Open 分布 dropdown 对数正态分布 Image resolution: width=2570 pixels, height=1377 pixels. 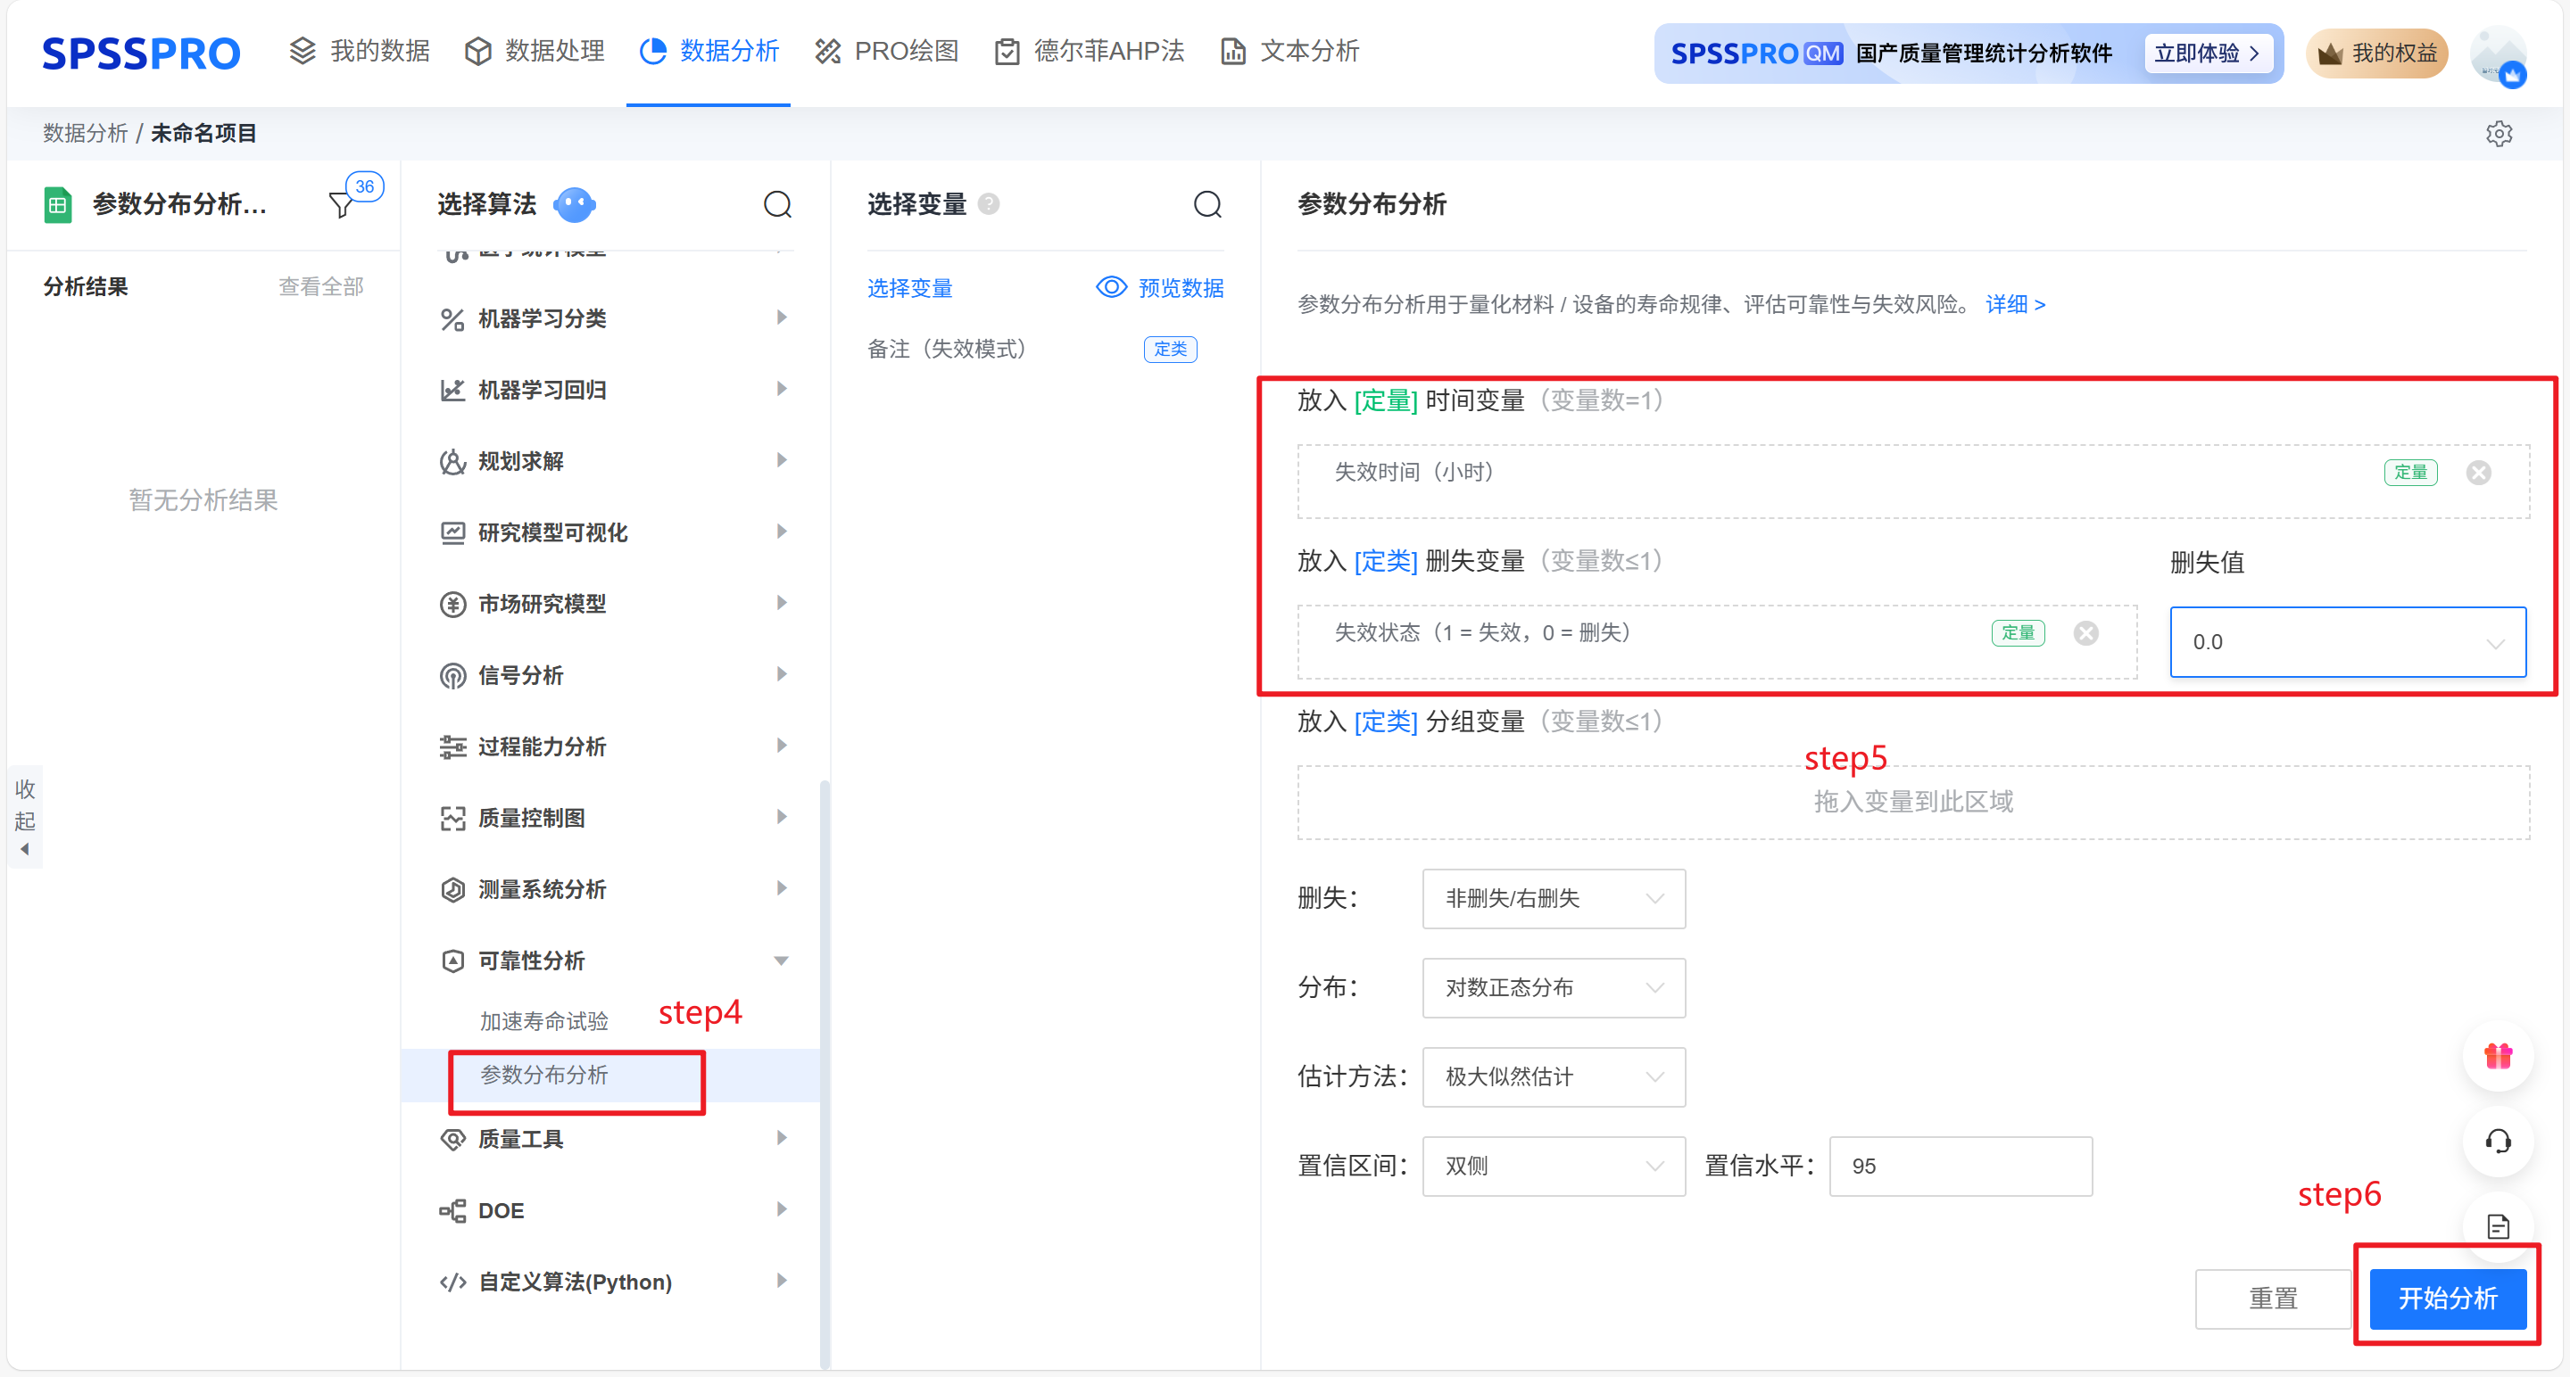(1554, 988)
